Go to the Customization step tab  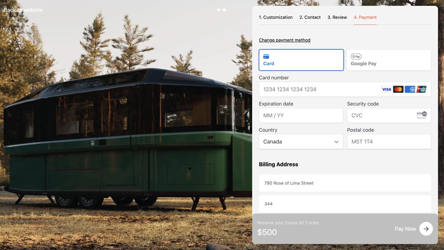276,17
